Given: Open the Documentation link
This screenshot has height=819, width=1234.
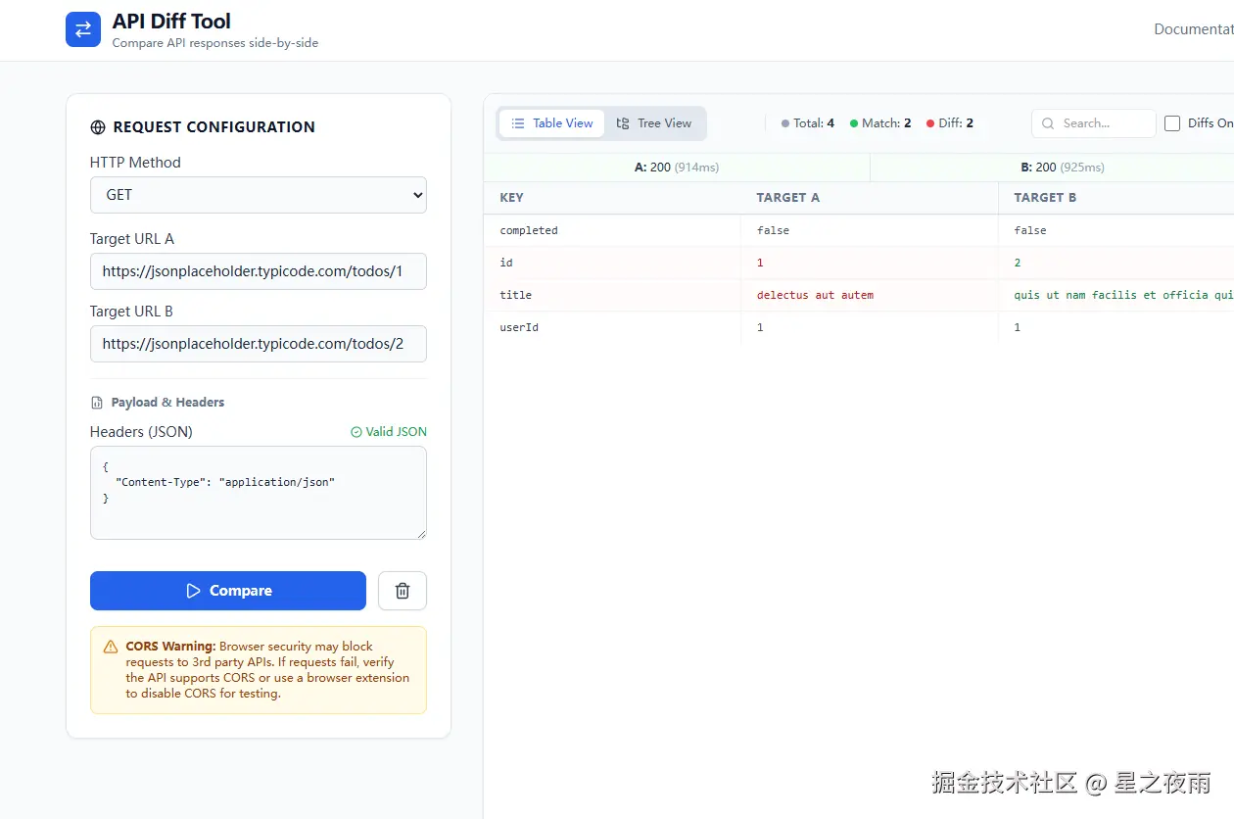Looking at the screenshot, I should (1193, 29).
